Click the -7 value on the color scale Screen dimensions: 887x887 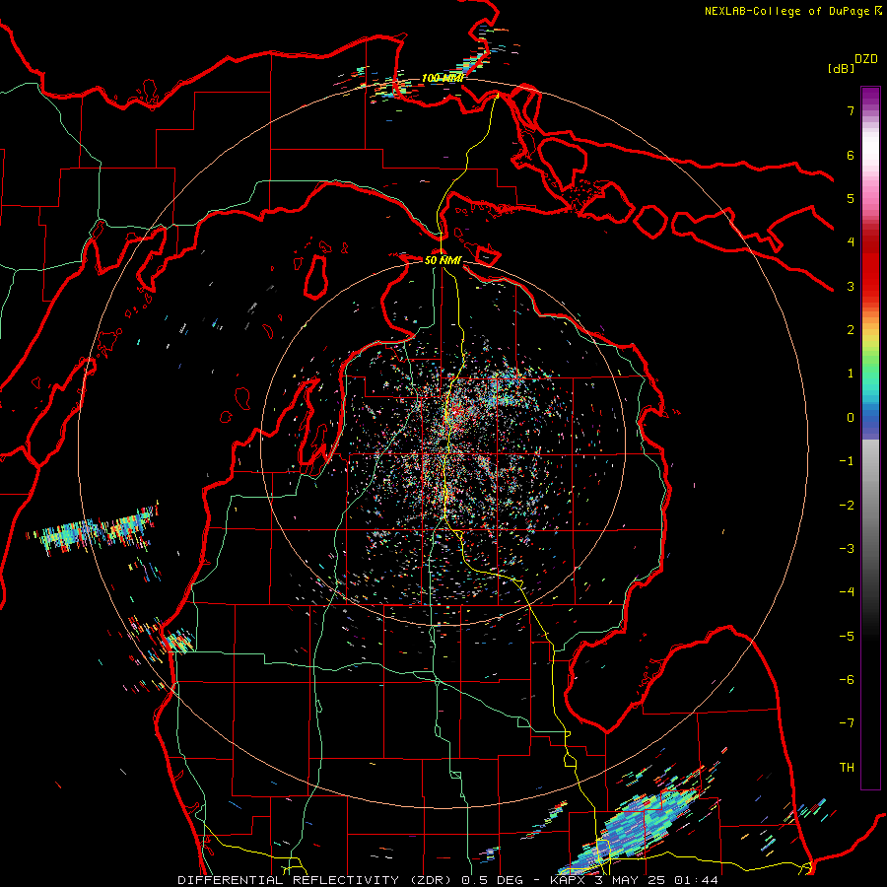coord(847,723)
